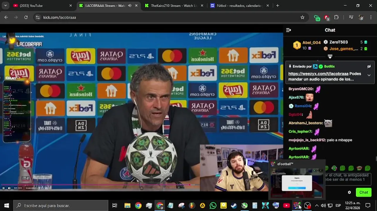Viewport: 377px width, 211px height.
Task: Open the Windows notification center
Action: tap(368, 206)
